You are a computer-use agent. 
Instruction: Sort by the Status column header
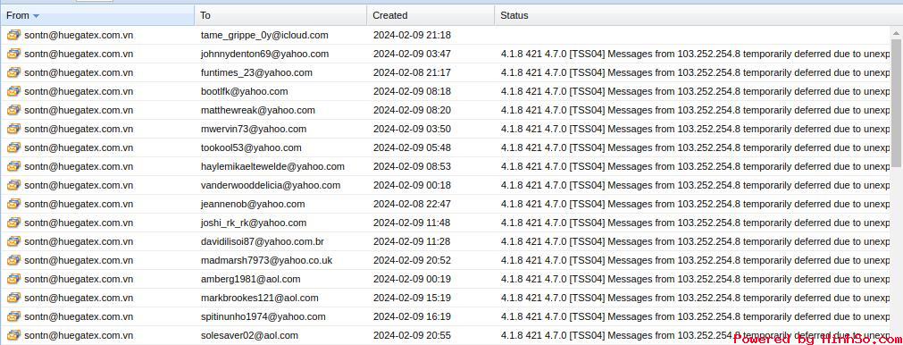pyautogui.click(x=698, y=15)
